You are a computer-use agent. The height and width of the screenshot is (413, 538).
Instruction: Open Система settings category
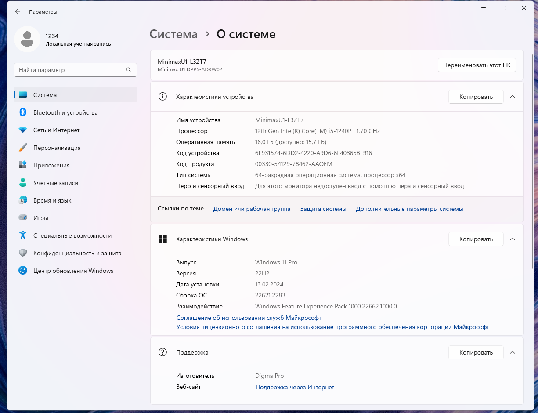tap(76, 95)
